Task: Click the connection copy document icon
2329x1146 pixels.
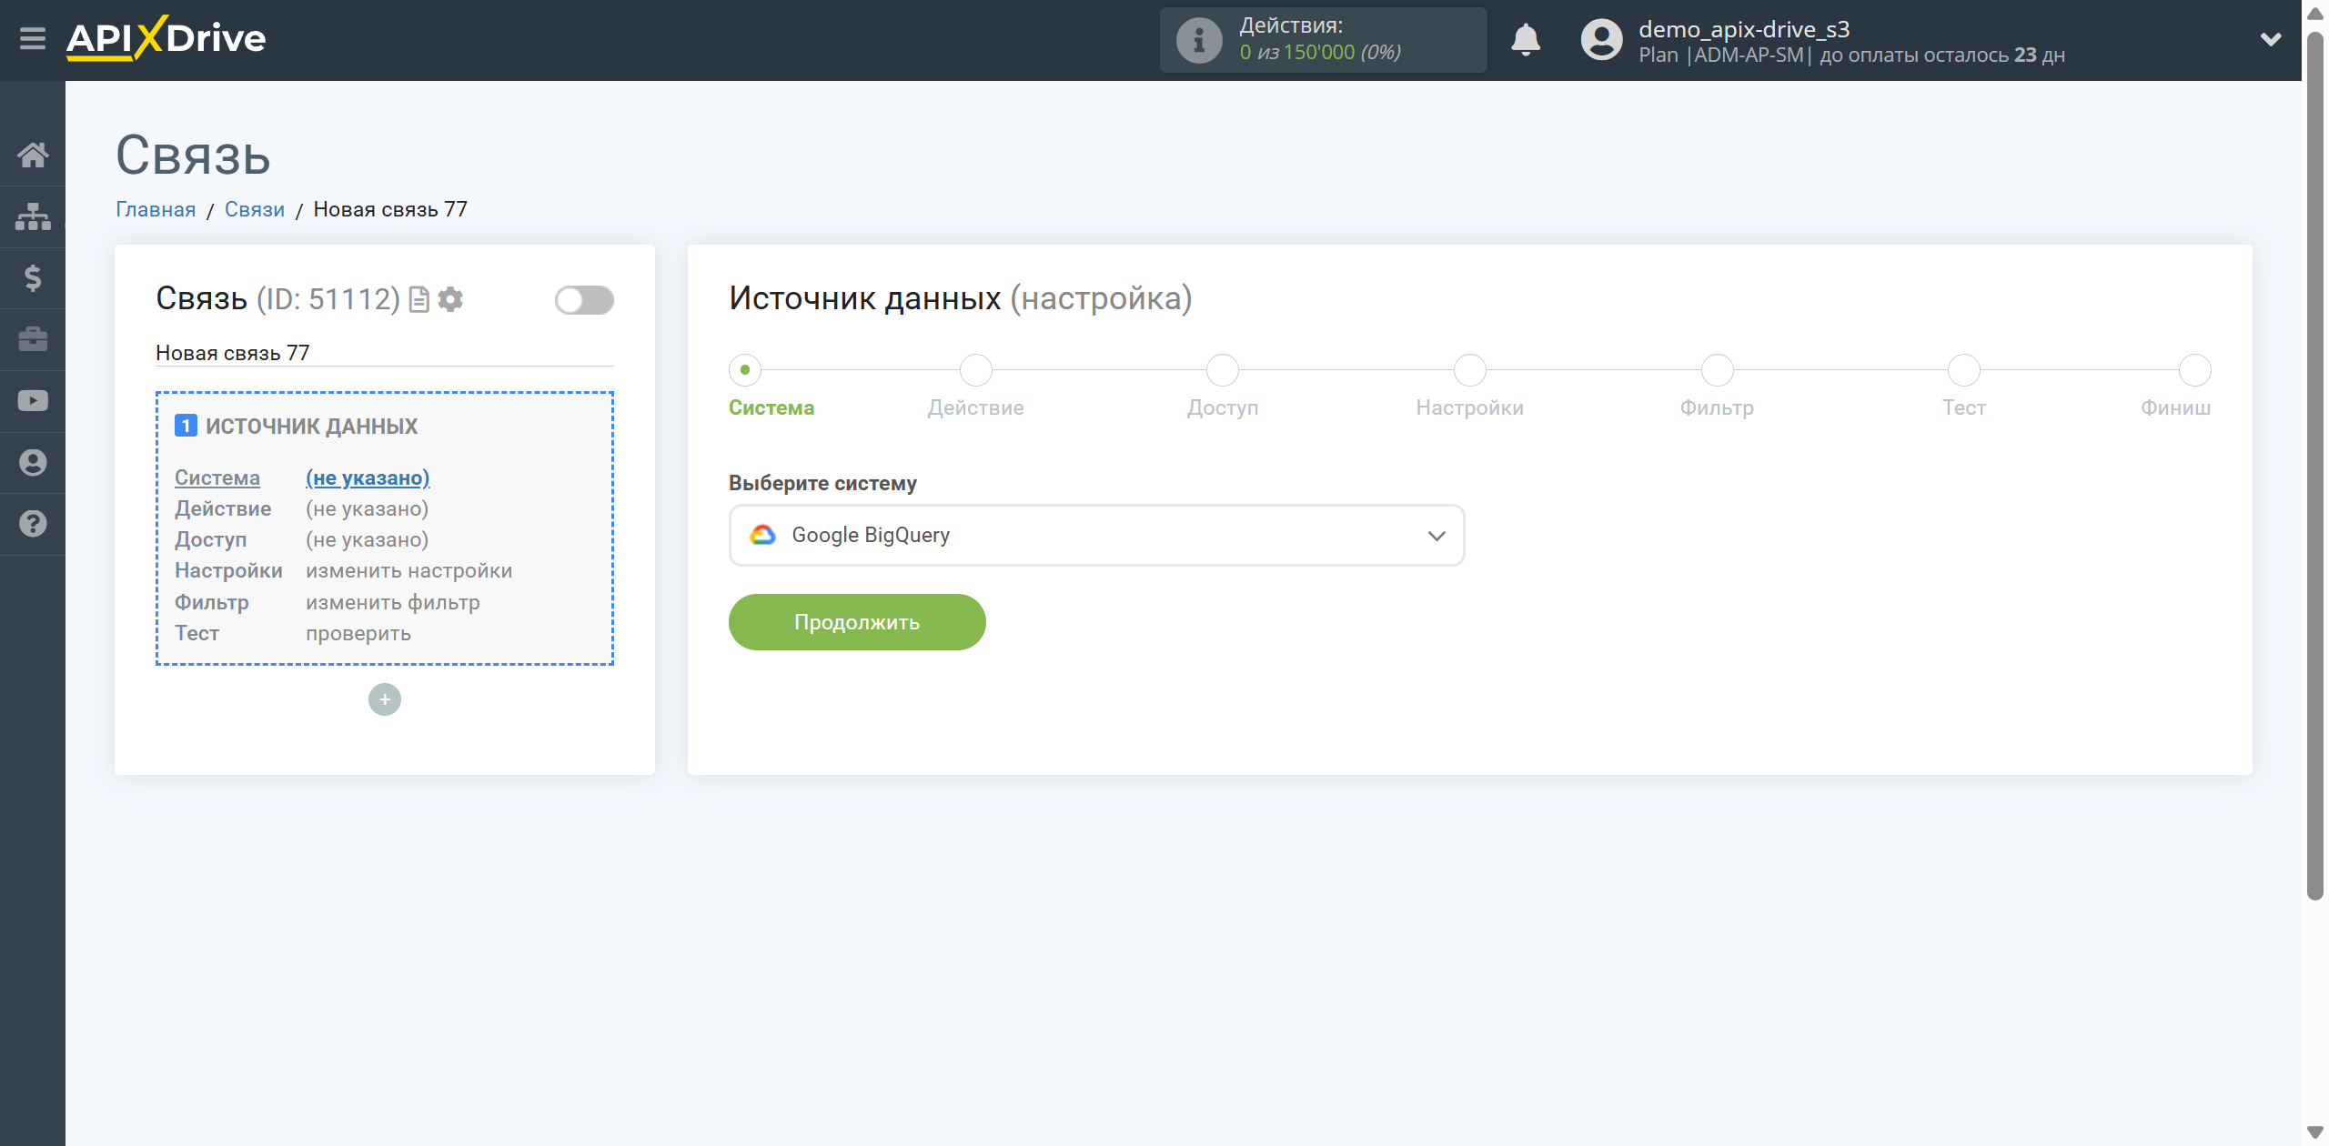Action: 419,299
